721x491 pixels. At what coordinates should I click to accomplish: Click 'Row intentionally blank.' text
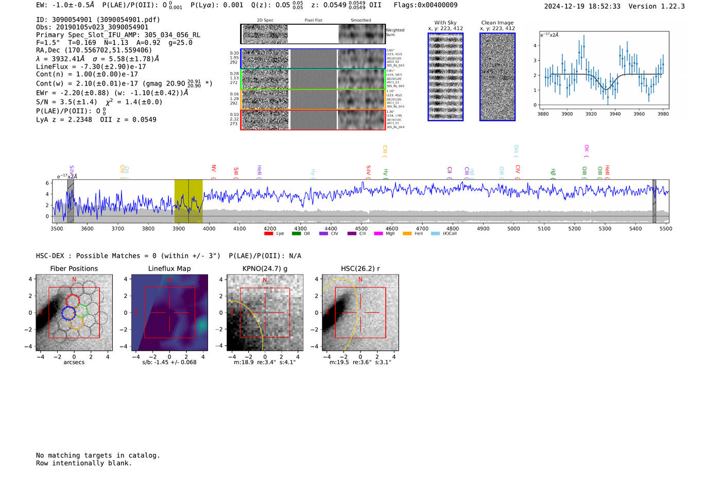(84, 463)
